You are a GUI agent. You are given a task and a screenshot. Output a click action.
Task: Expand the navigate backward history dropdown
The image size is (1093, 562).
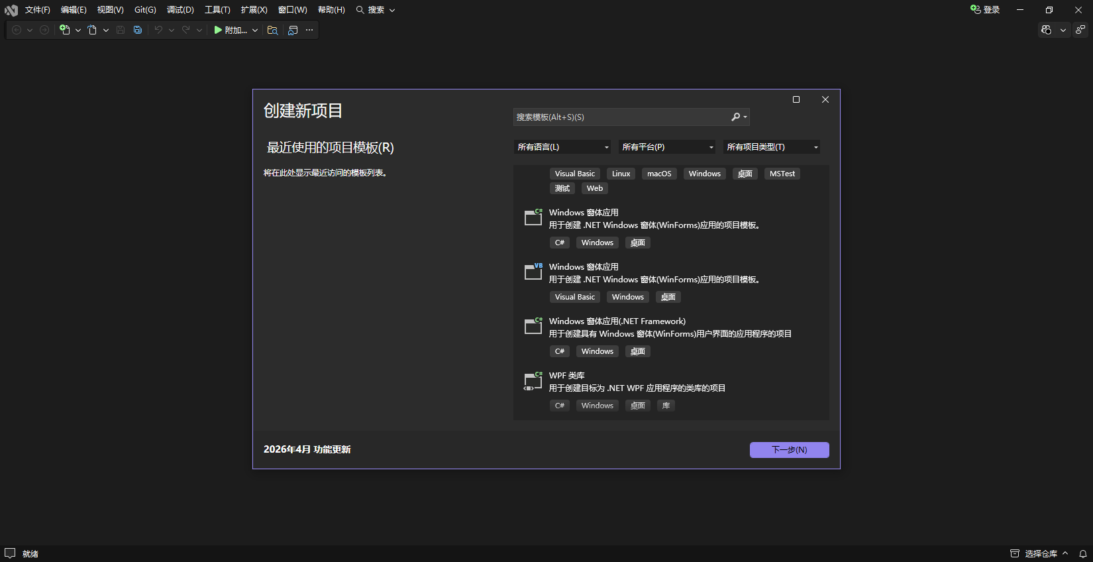click(30, 30)
